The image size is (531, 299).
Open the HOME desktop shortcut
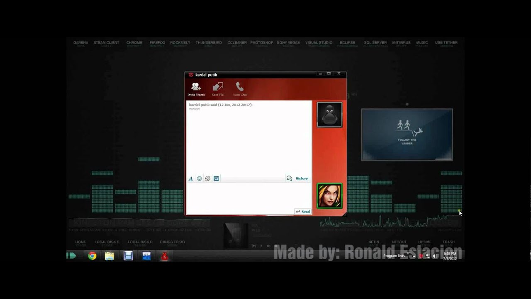(x=80, y=242)
